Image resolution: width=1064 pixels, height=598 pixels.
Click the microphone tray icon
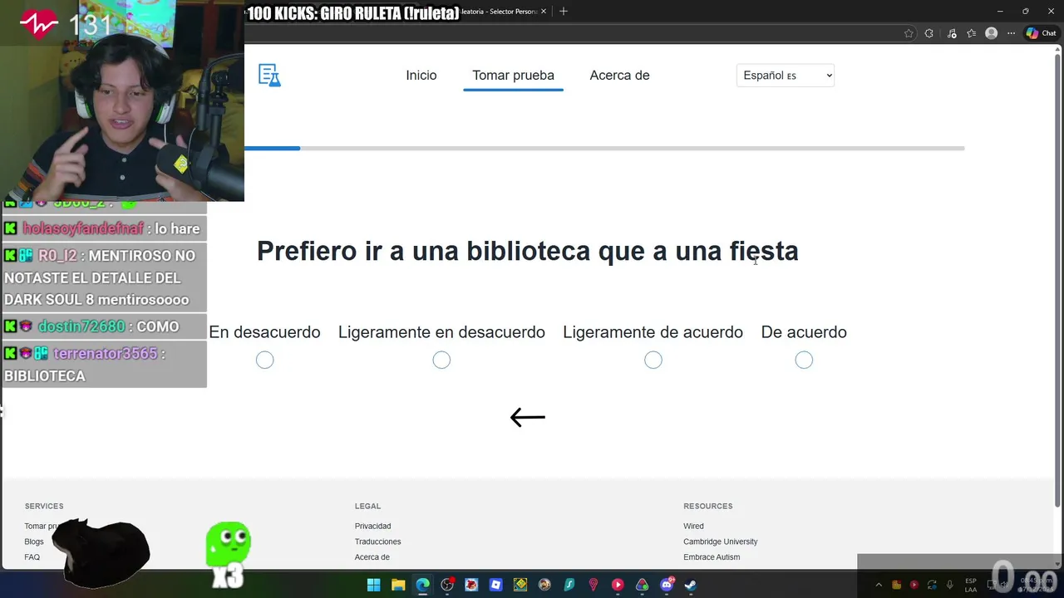pos(950,585)
